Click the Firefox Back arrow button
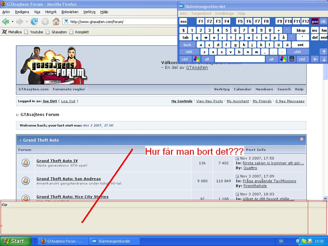 (6, 21)
